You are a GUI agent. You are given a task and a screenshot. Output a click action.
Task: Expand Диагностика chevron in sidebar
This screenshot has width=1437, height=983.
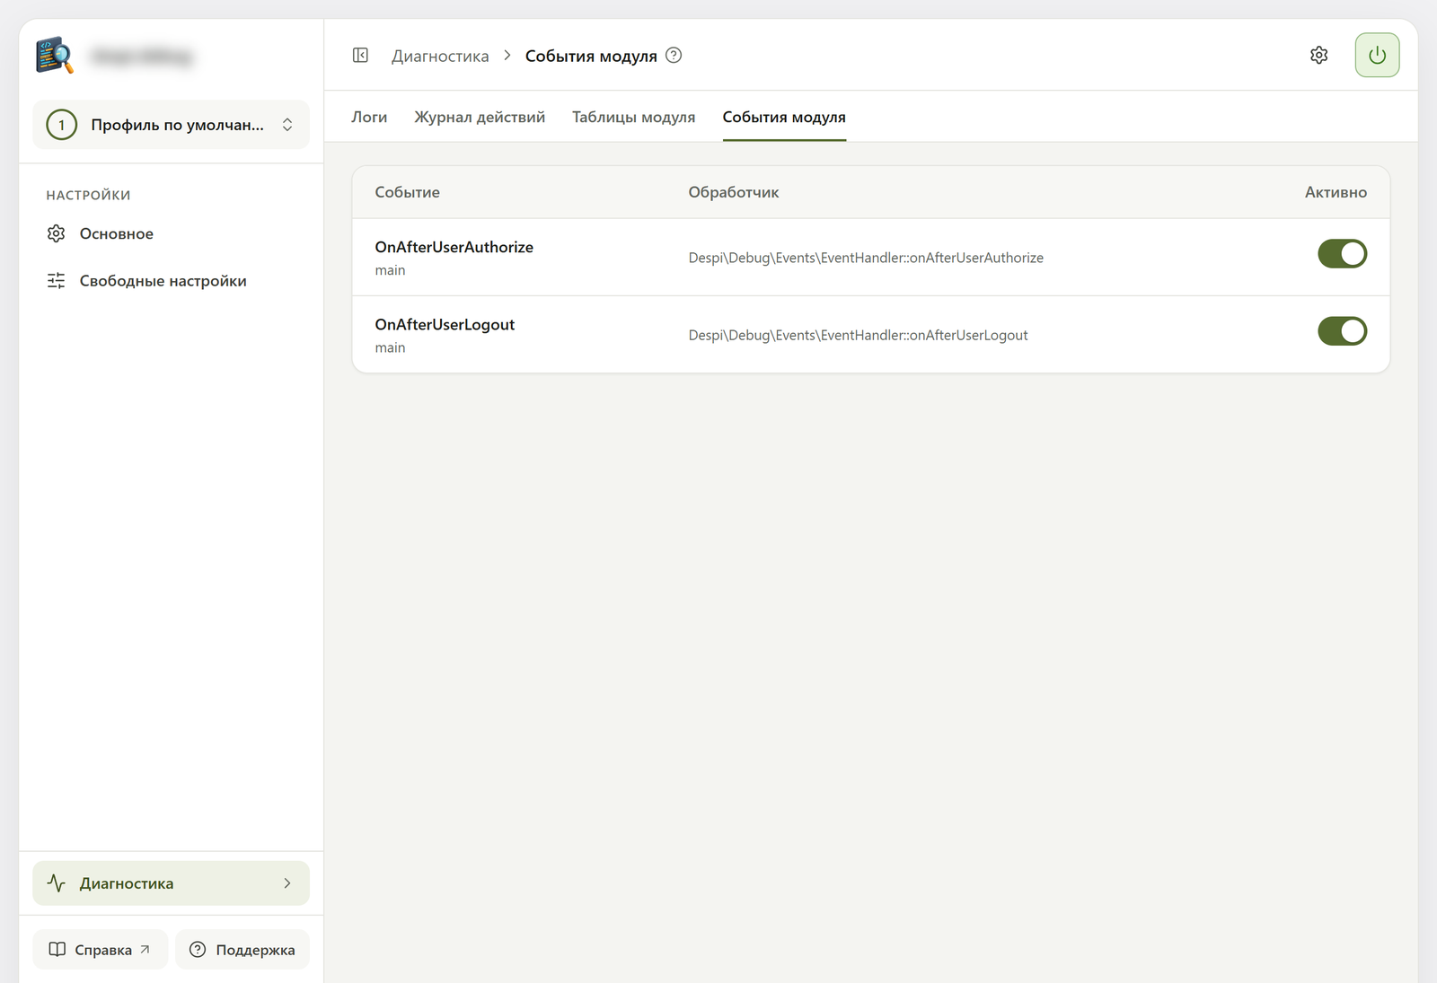(x=287, y=883)
